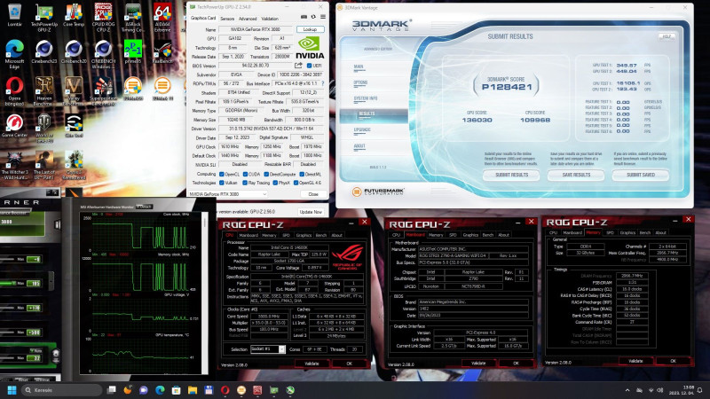Open Game Center desktop shortcut
710x399 pixels.
(14, 126)
